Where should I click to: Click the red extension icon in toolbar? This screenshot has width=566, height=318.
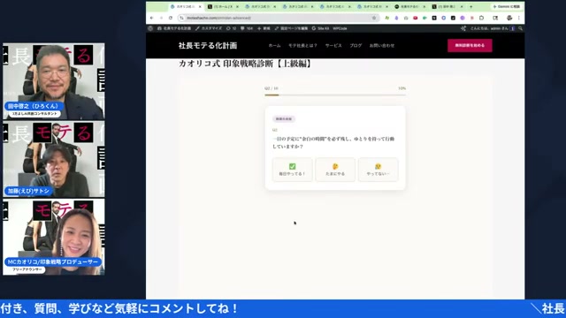tap(416, 18)
